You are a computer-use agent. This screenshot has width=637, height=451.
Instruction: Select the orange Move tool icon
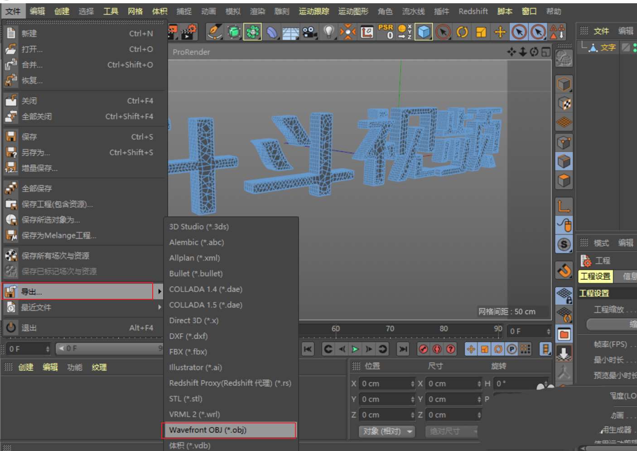click(500, 32)
